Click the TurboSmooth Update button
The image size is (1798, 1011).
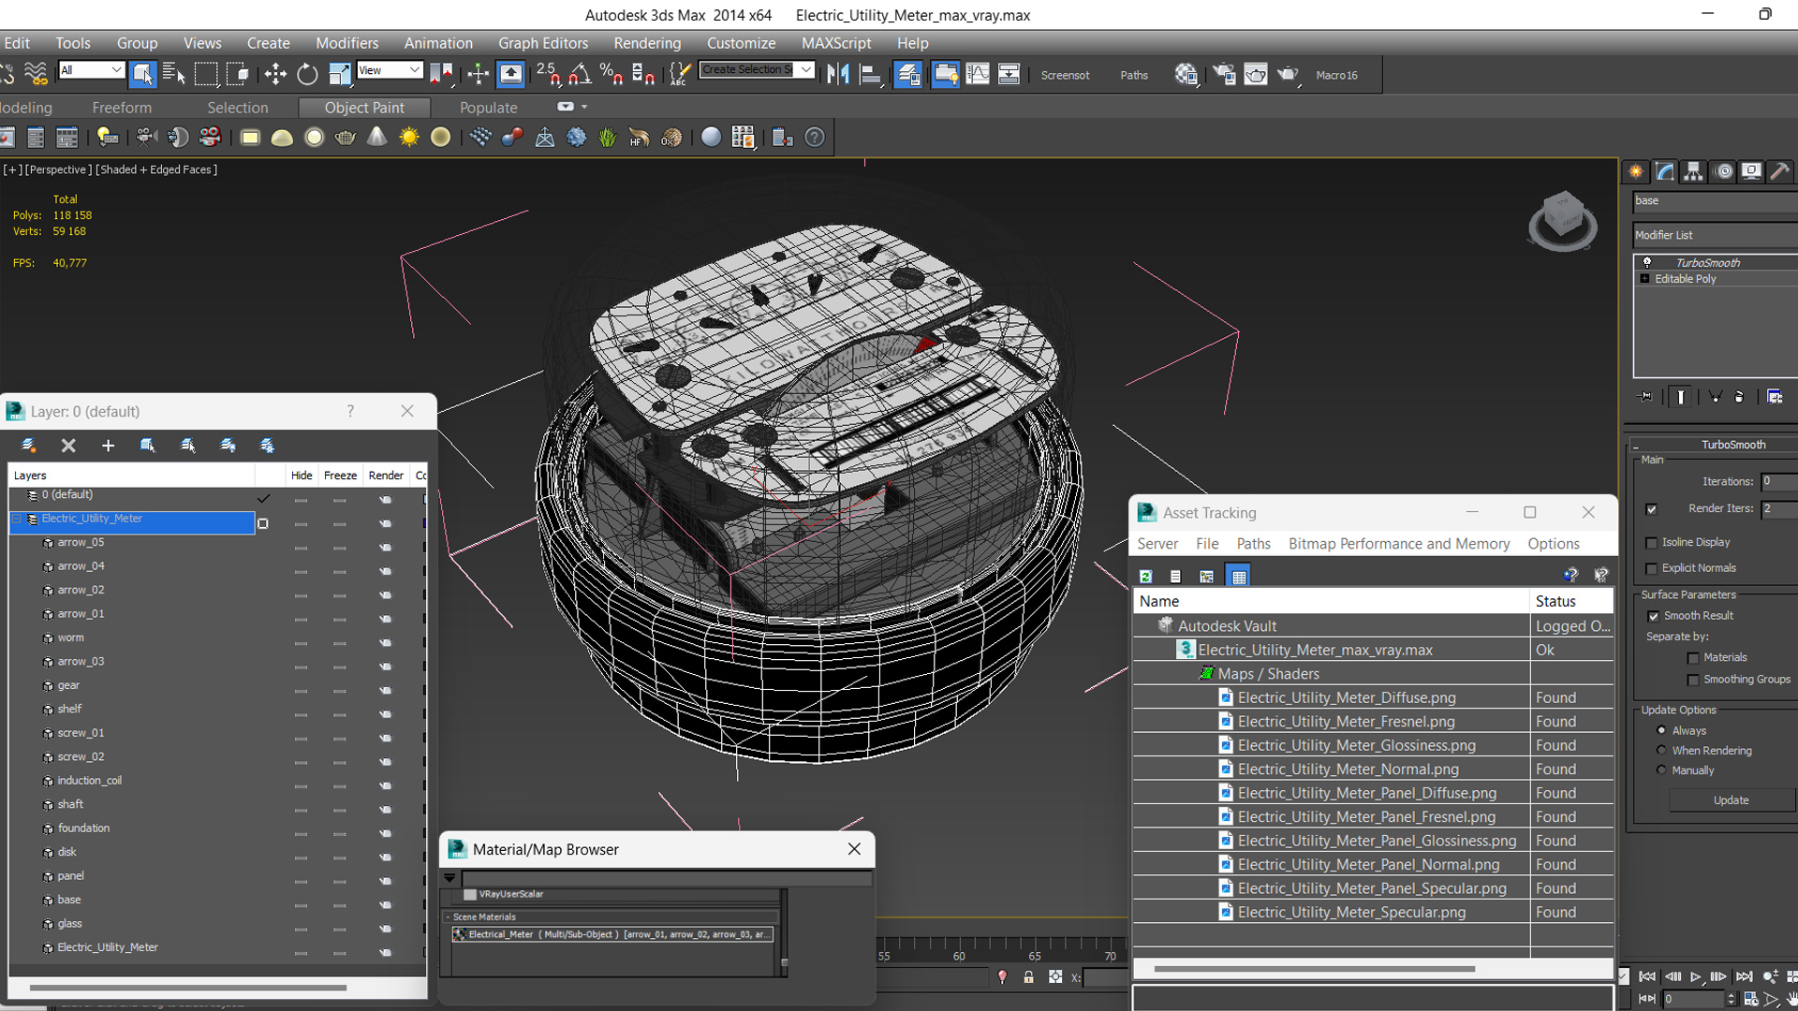(x=1731, y=800)
